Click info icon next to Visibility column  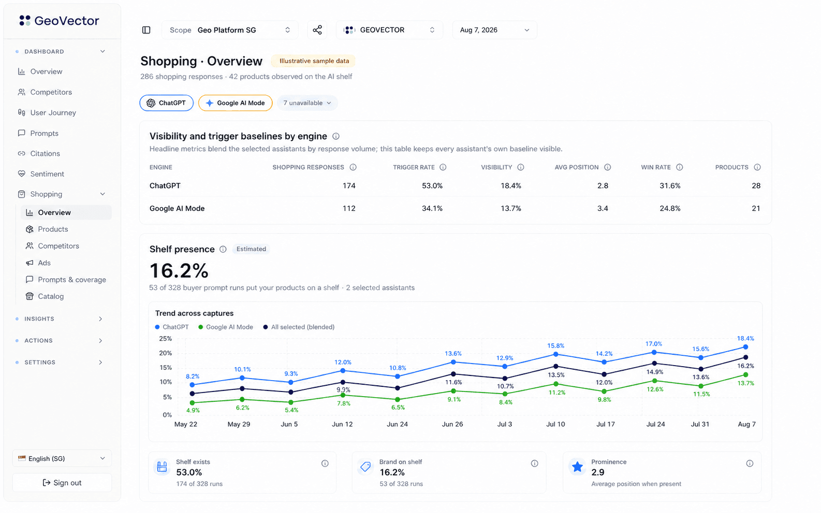[521, 168]
